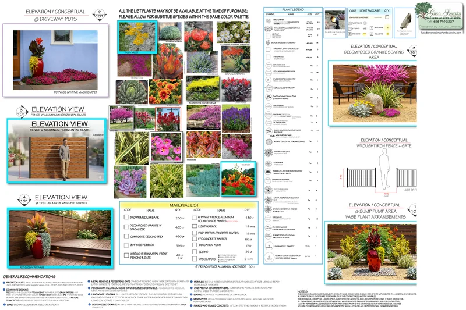Check the Decomposed Granite w Stabilizer checkbox

pyautogui.click(x=126, y=227)
